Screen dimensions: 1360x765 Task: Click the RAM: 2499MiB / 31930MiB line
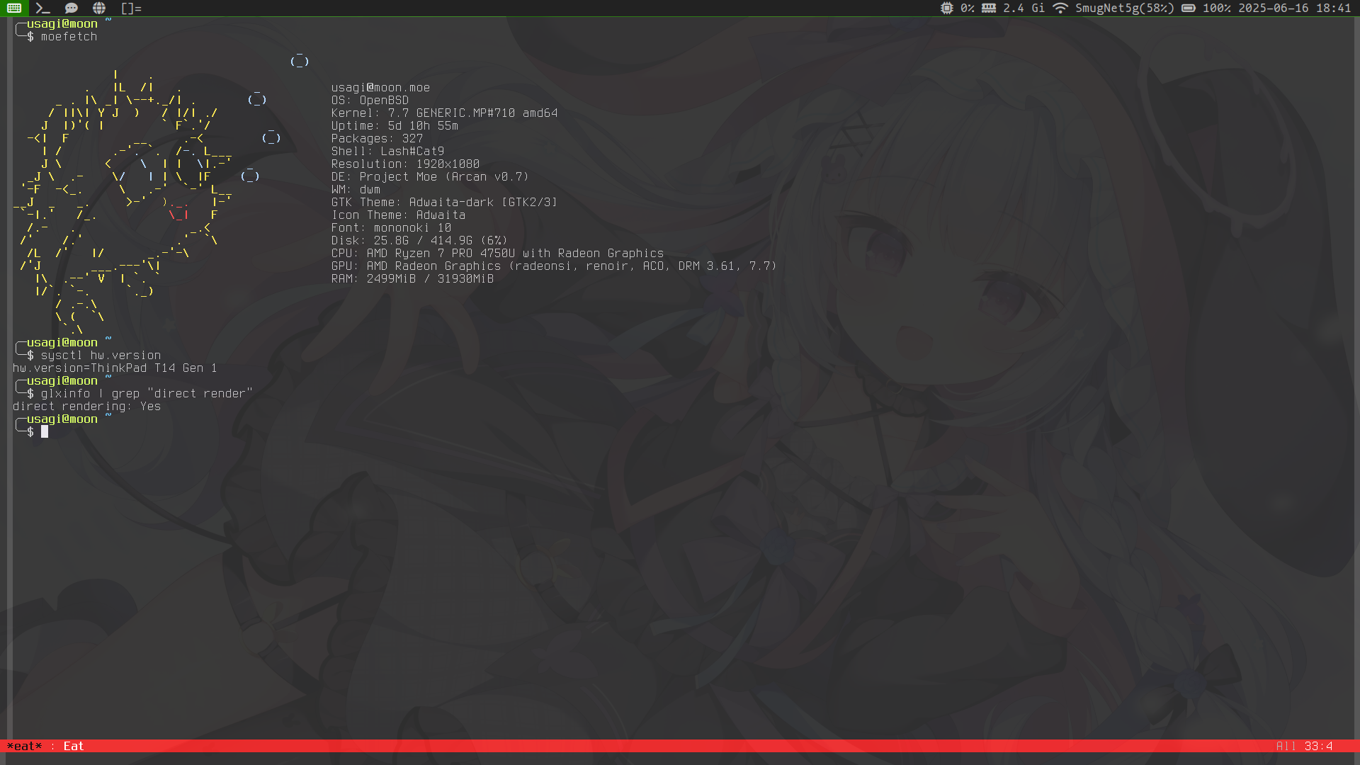412,279
